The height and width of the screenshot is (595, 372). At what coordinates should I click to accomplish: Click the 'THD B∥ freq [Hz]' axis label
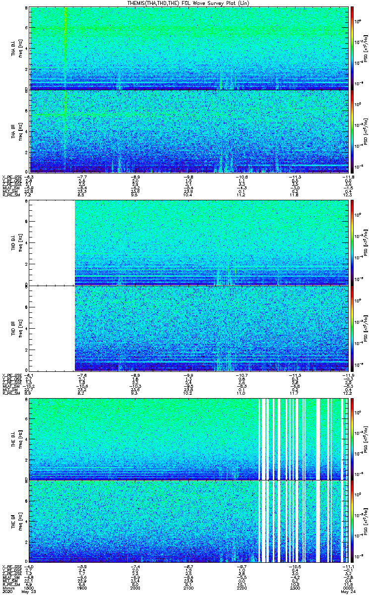point(17,328)
